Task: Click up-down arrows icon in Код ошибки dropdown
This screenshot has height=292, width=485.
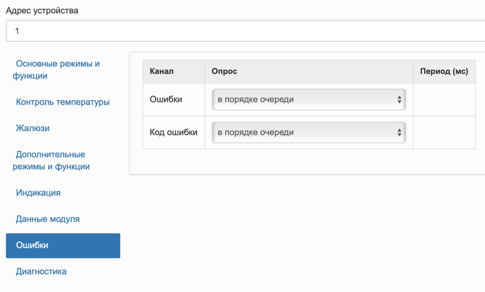Action: [399, 133]
